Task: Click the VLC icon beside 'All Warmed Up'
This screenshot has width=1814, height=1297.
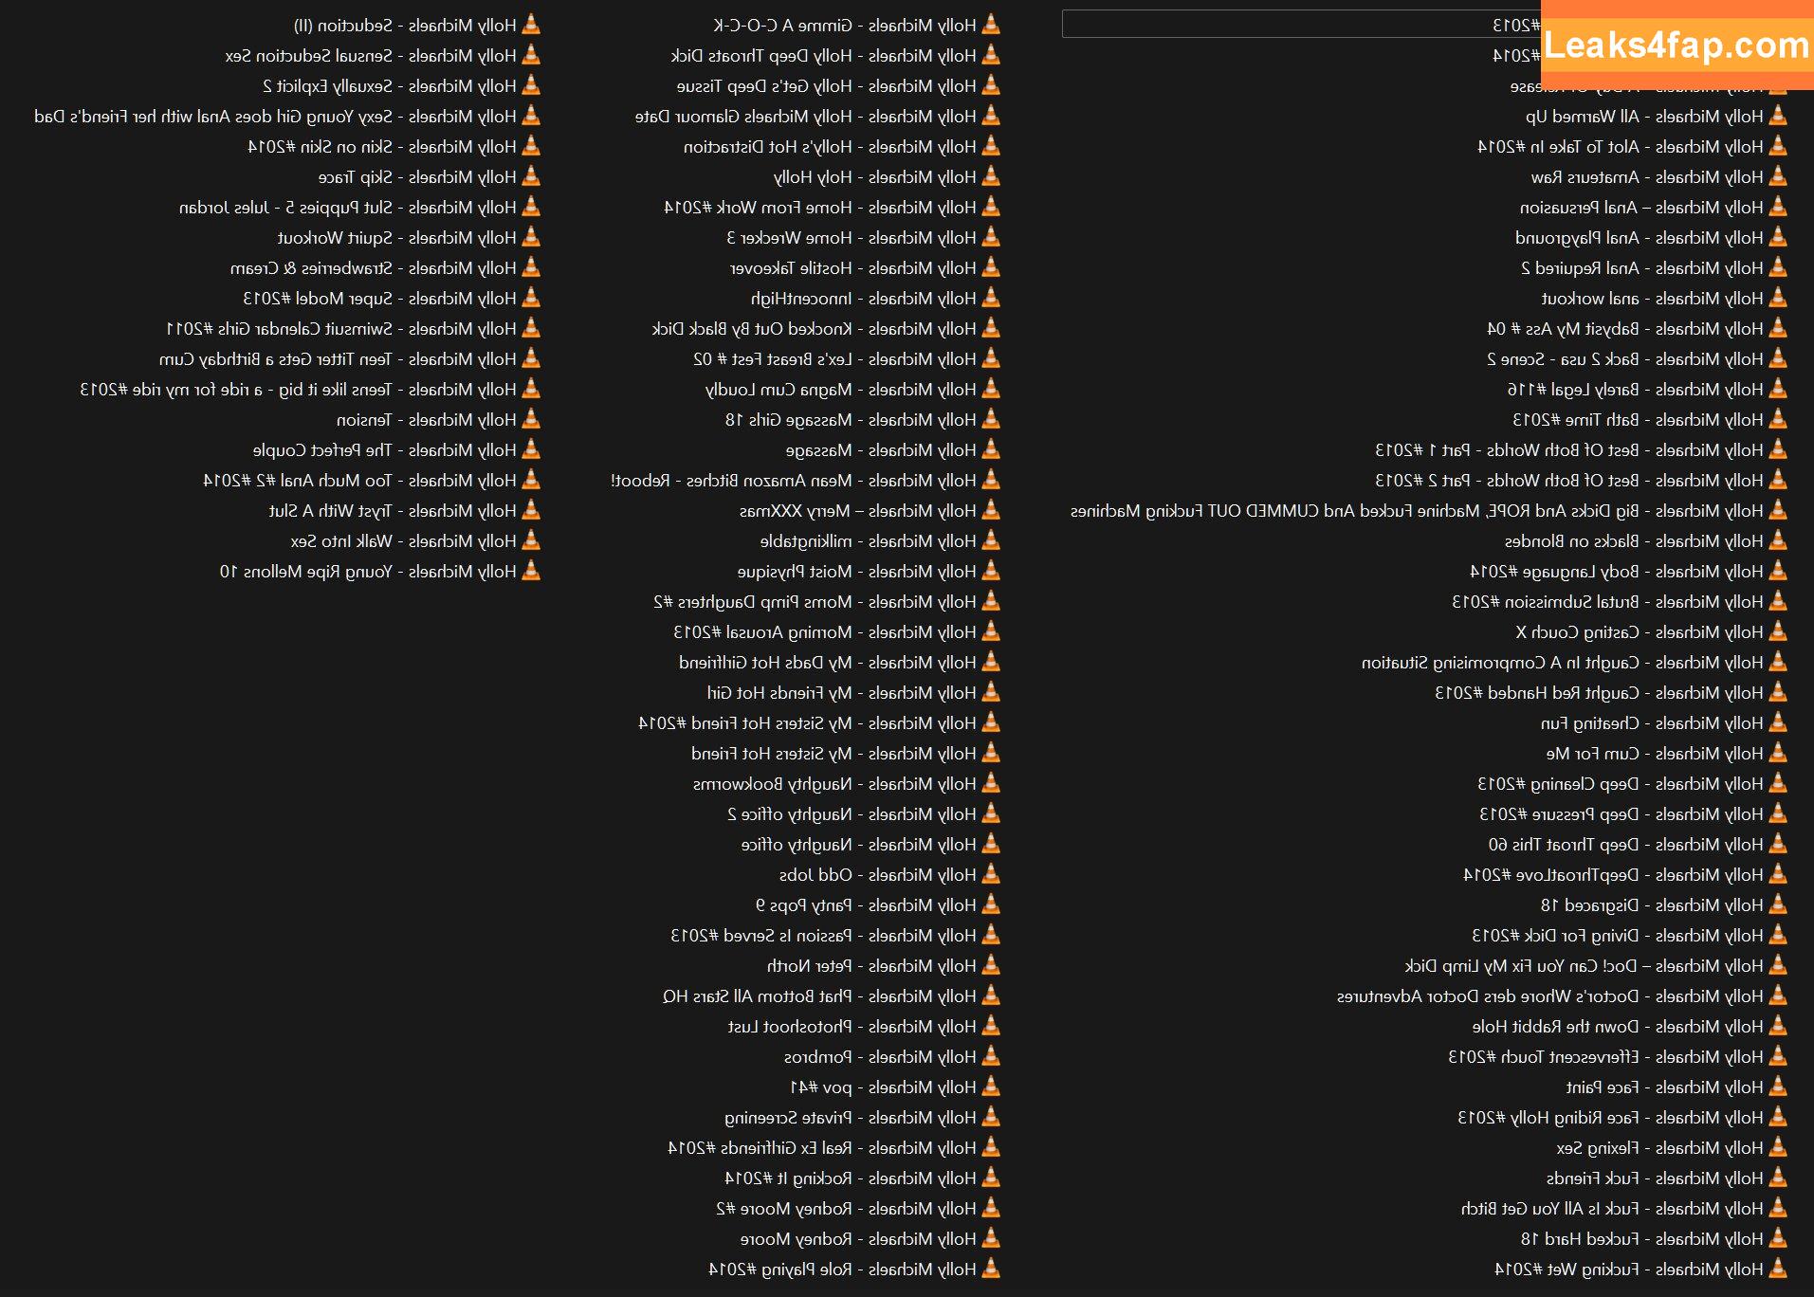Action: pyautogui.click(x=1778, y=116)
